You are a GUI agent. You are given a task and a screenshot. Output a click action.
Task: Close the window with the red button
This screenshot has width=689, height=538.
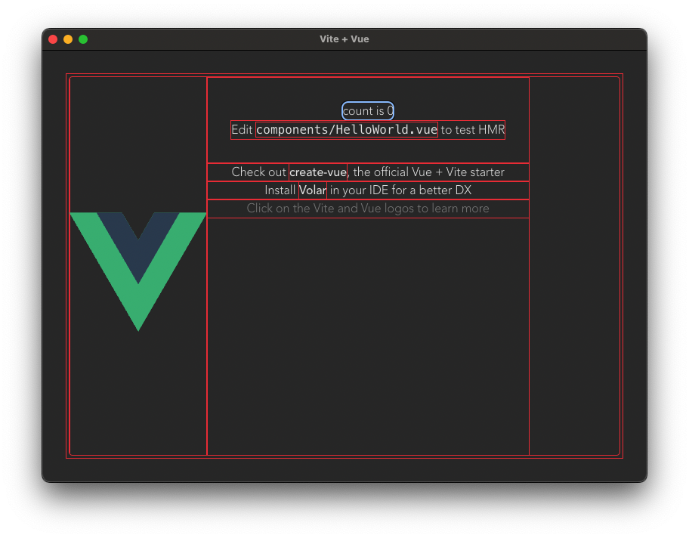point(53,39)
